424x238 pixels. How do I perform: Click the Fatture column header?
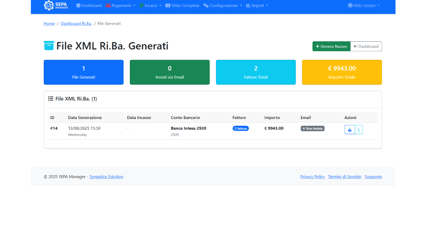239,117
